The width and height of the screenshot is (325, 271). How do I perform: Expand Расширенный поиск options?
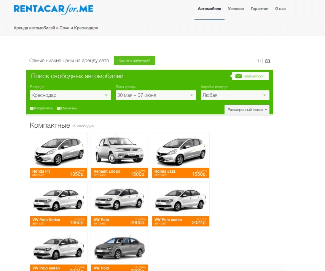pos(247,110)
